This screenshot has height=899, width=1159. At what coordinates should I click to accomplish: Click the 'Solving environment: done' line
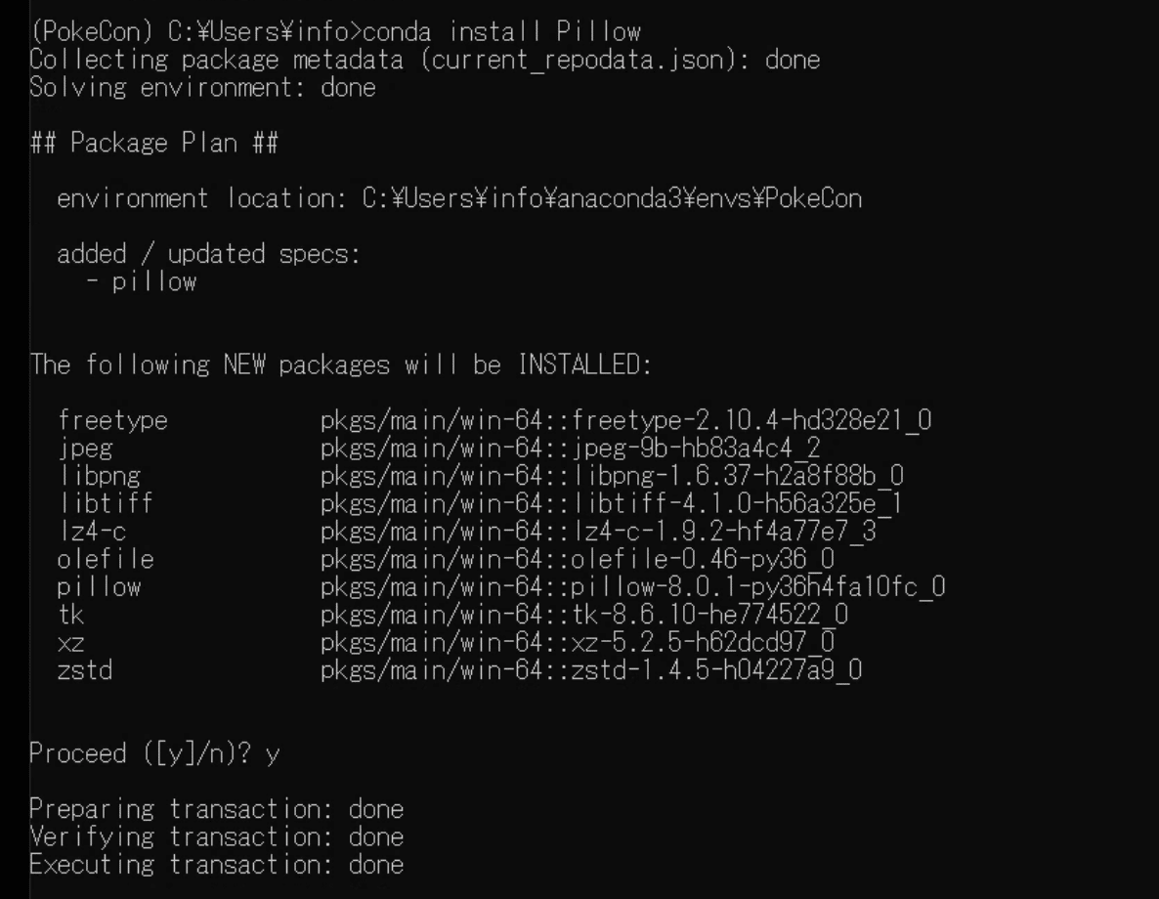pos(202,88)
